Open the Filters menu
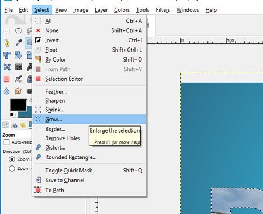The width and height of the screenshot is (263, 214). (163, 10)
